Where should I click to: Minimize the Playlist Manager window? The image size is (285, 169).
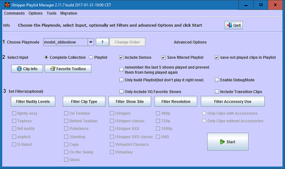(x=246, y=5)
